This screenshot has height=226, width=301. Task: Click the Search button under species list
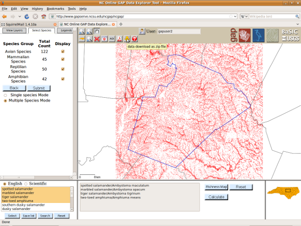tap(45, 216)
